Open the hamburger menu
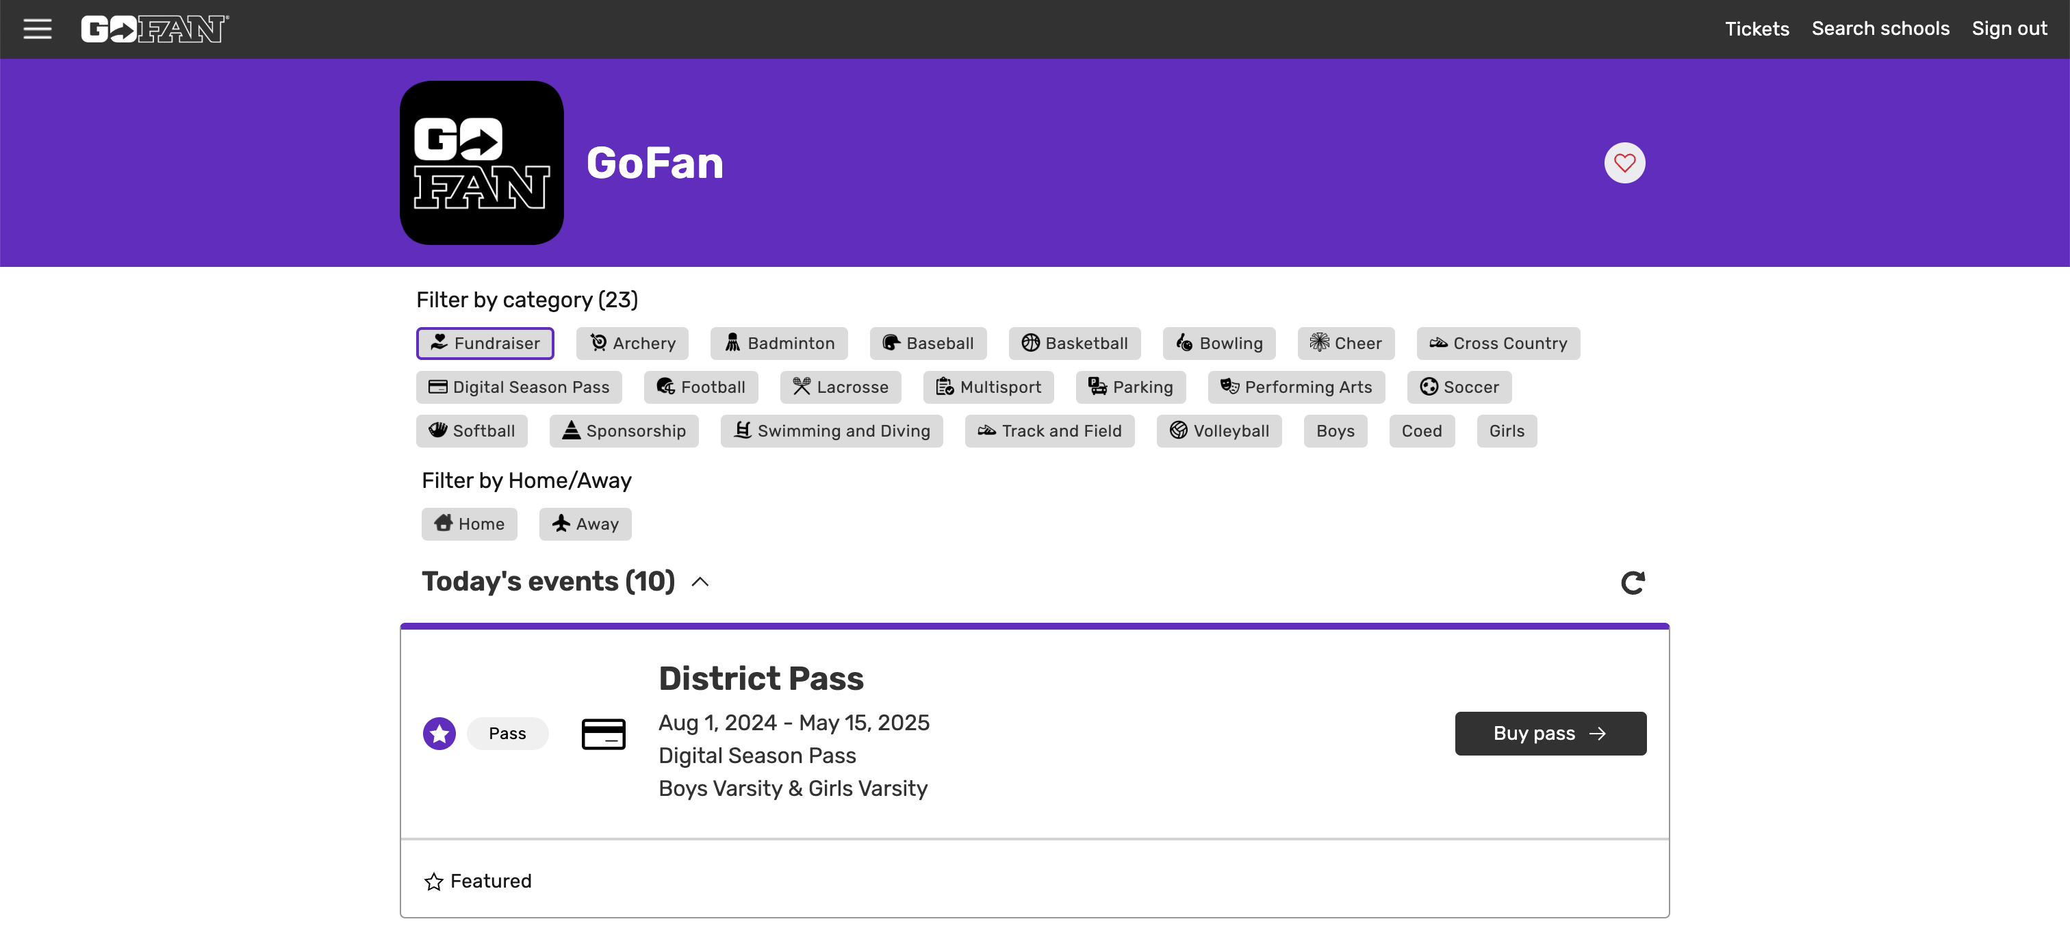 pos(38,29)
